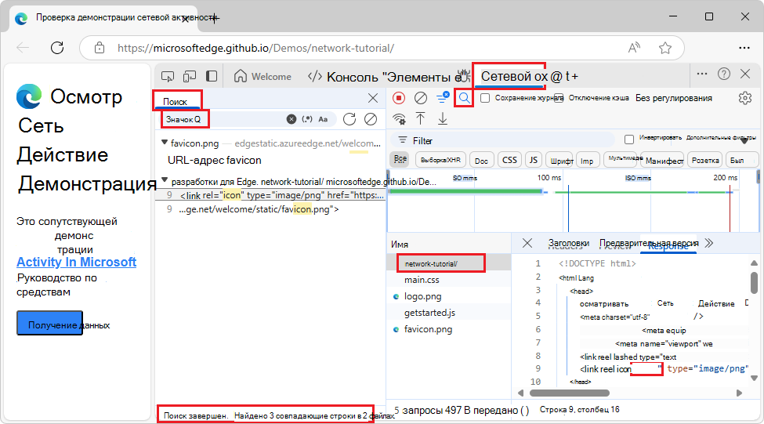Reload the browser page
Image resolution: width=764 pixels, height=424 pixels.
57,48
